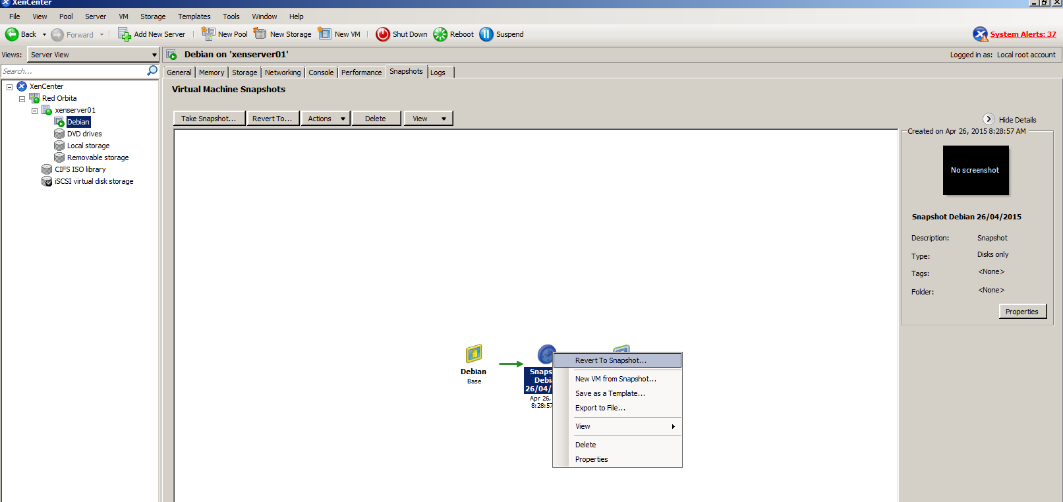Screen dimensions: 1063x502
Task: Collapse the Hide Details chevron
Action: [x=989, y=119]
